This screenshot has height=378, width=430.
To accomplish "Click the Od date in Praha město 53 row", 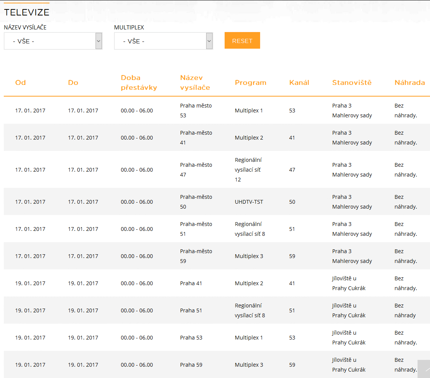I will click(30, 111).
